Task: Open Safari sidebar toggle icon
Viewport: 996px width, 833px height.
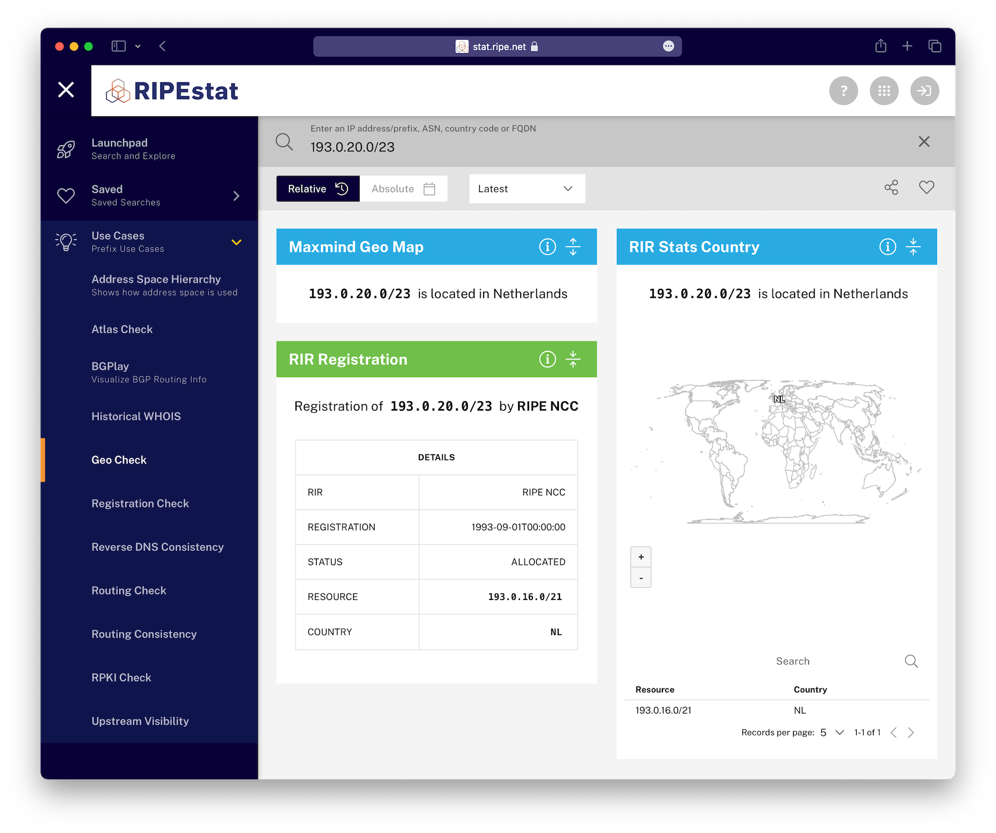Action: [x=118, y=46]
